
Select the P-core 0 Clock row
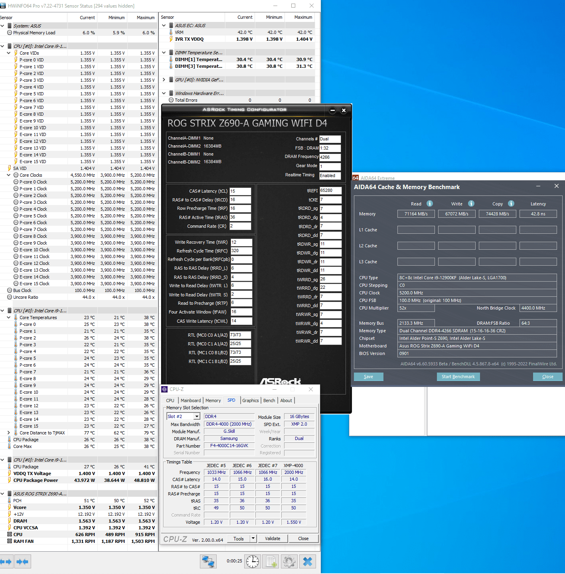(78, 182)
